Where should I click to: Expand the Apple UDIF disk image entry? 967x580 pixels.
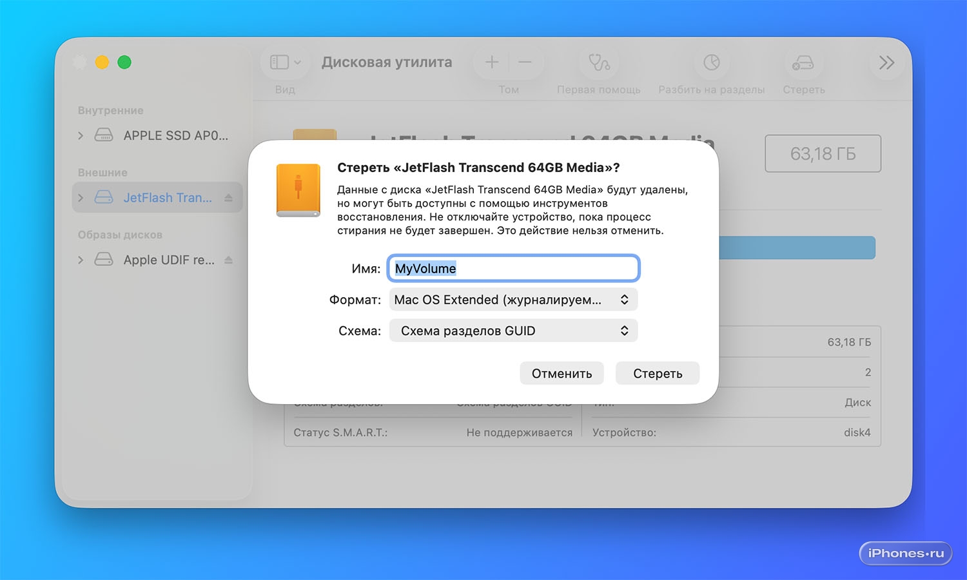(x=81, y=260)
